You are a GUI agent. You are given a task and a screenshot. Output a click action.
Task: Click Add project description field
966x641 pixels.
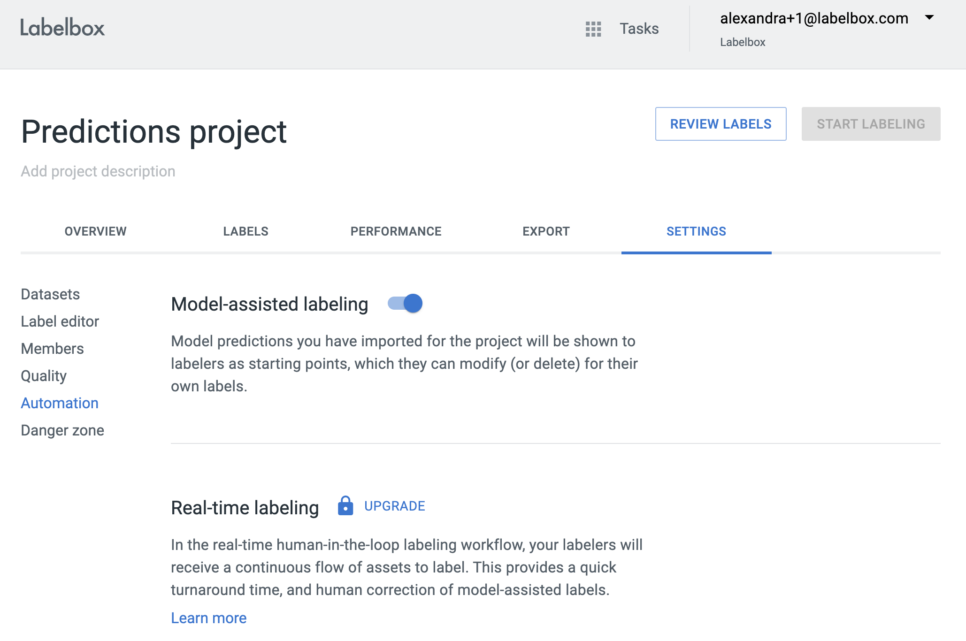[98, 171]
